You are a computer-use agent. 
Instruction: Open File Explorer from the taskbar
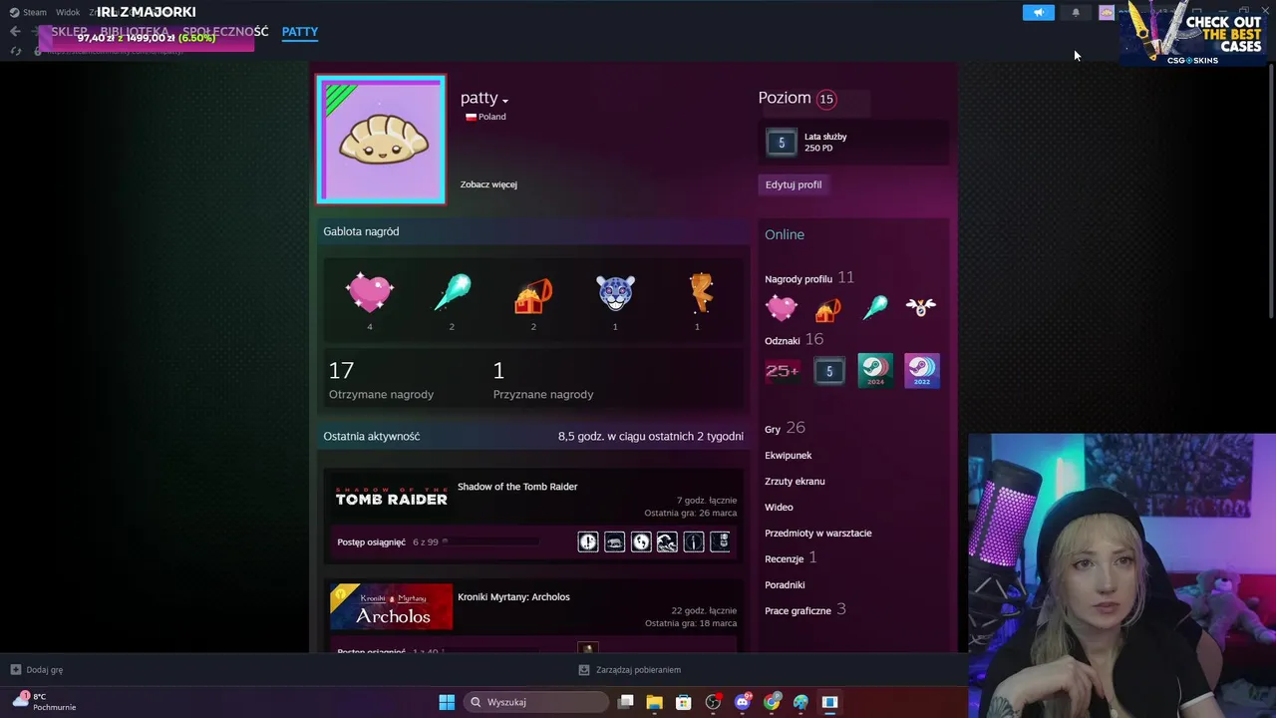pyautogui.click(x=654, y=702)
